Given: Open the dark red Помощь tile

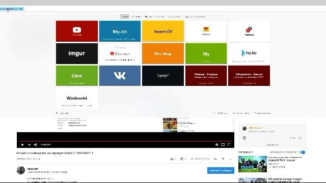Looking at the screenshot, I should tap(206, 76).
